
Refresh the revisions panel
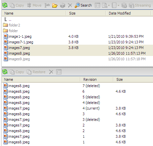tap(5, 72)
